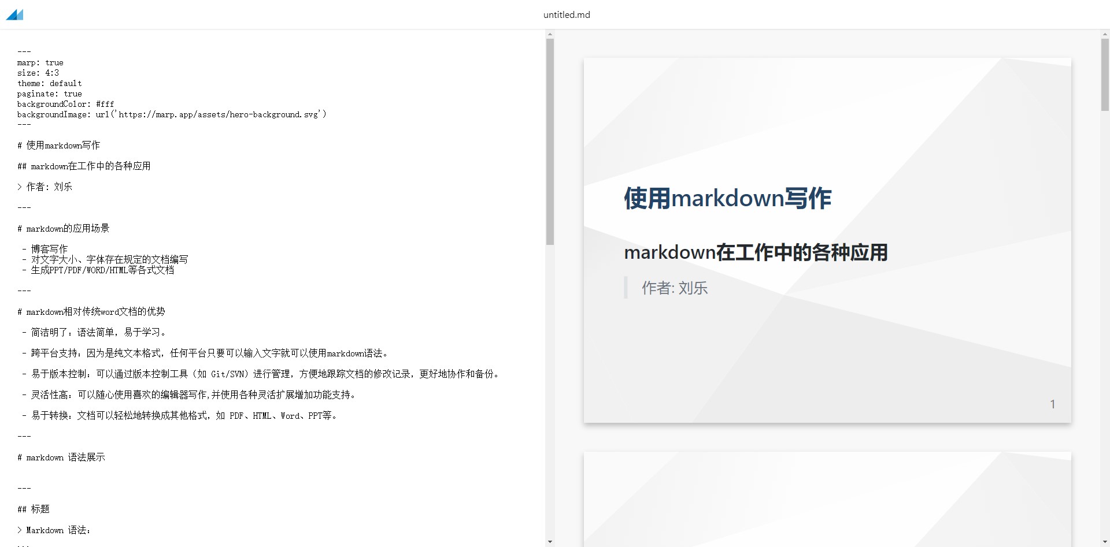Click the '# markdown 语法展示' heading line
Viewport: 1110px width, 547px height.
pos(61,457)
